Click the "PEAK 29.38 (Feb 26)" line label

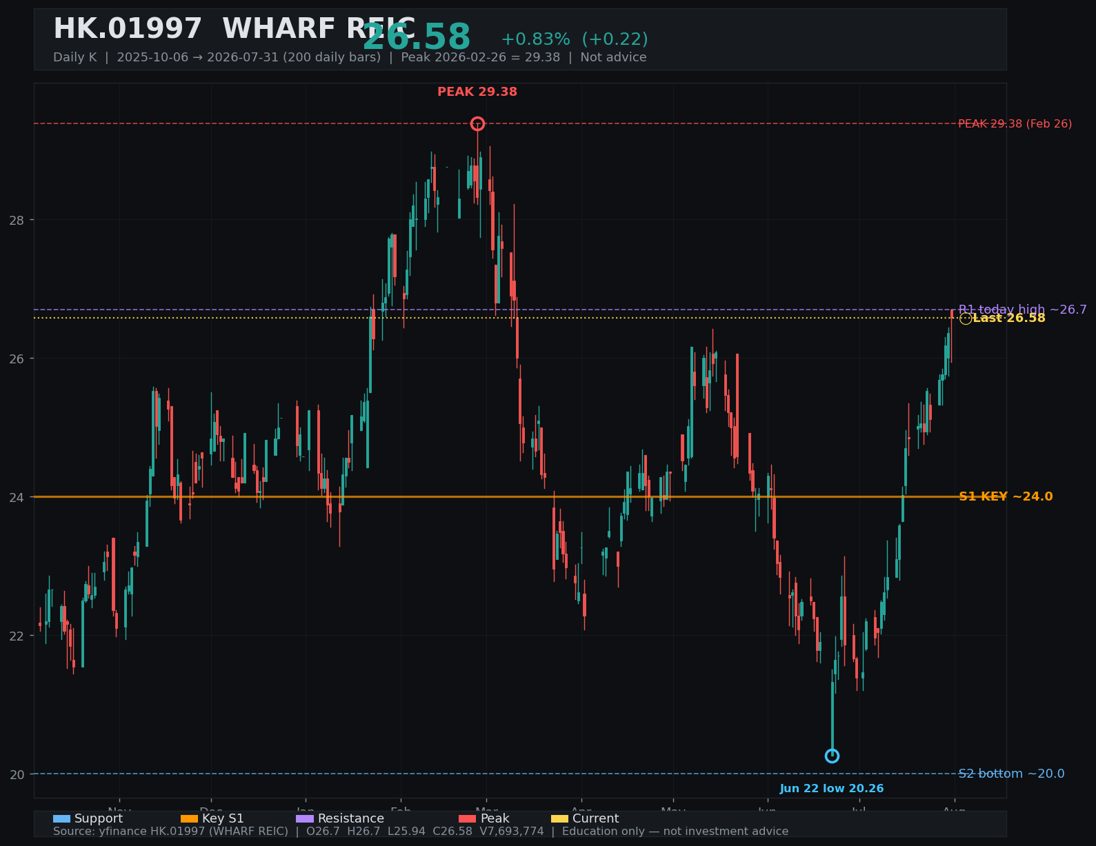coord(1015,124)
